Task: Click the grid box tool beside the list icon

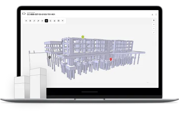Action: [30, 21]
